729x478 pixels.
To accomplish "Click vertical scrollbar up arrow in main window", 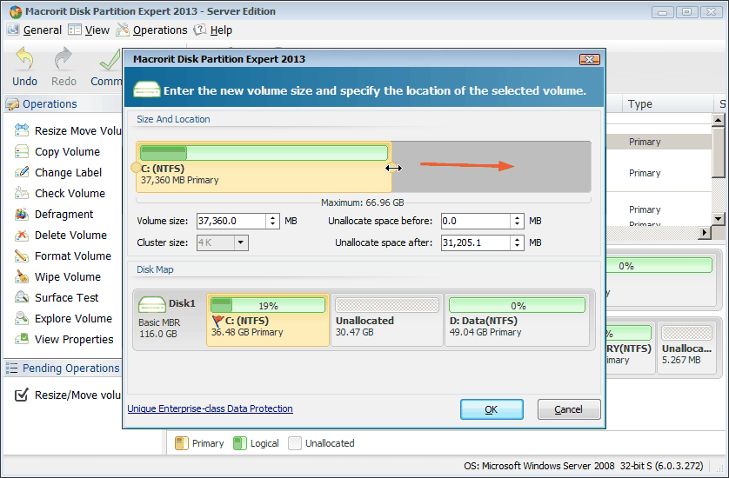I will [x=719, y=120].
